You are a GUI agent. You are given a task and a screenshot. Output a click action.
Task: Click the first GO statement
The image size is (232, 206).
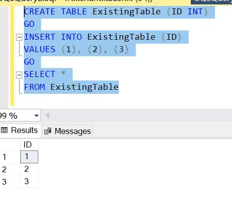(29, 24)
